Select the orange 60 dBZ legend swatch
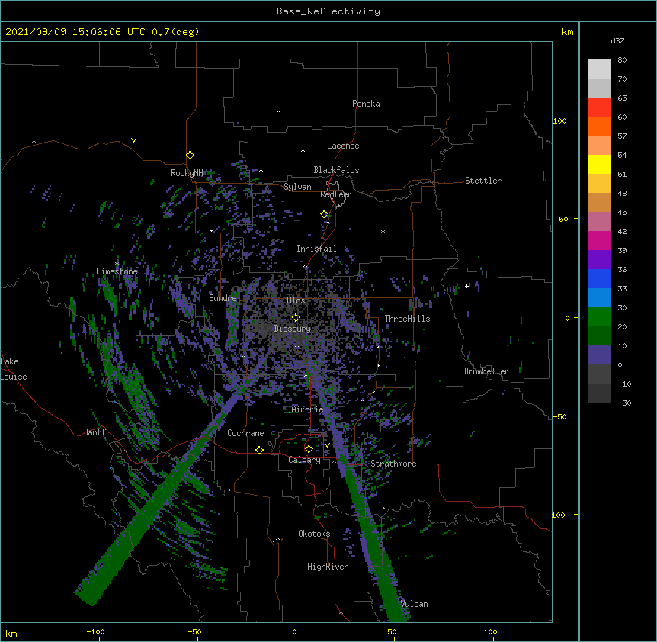This screenshot has width=657, height=642. pos(599,126)
